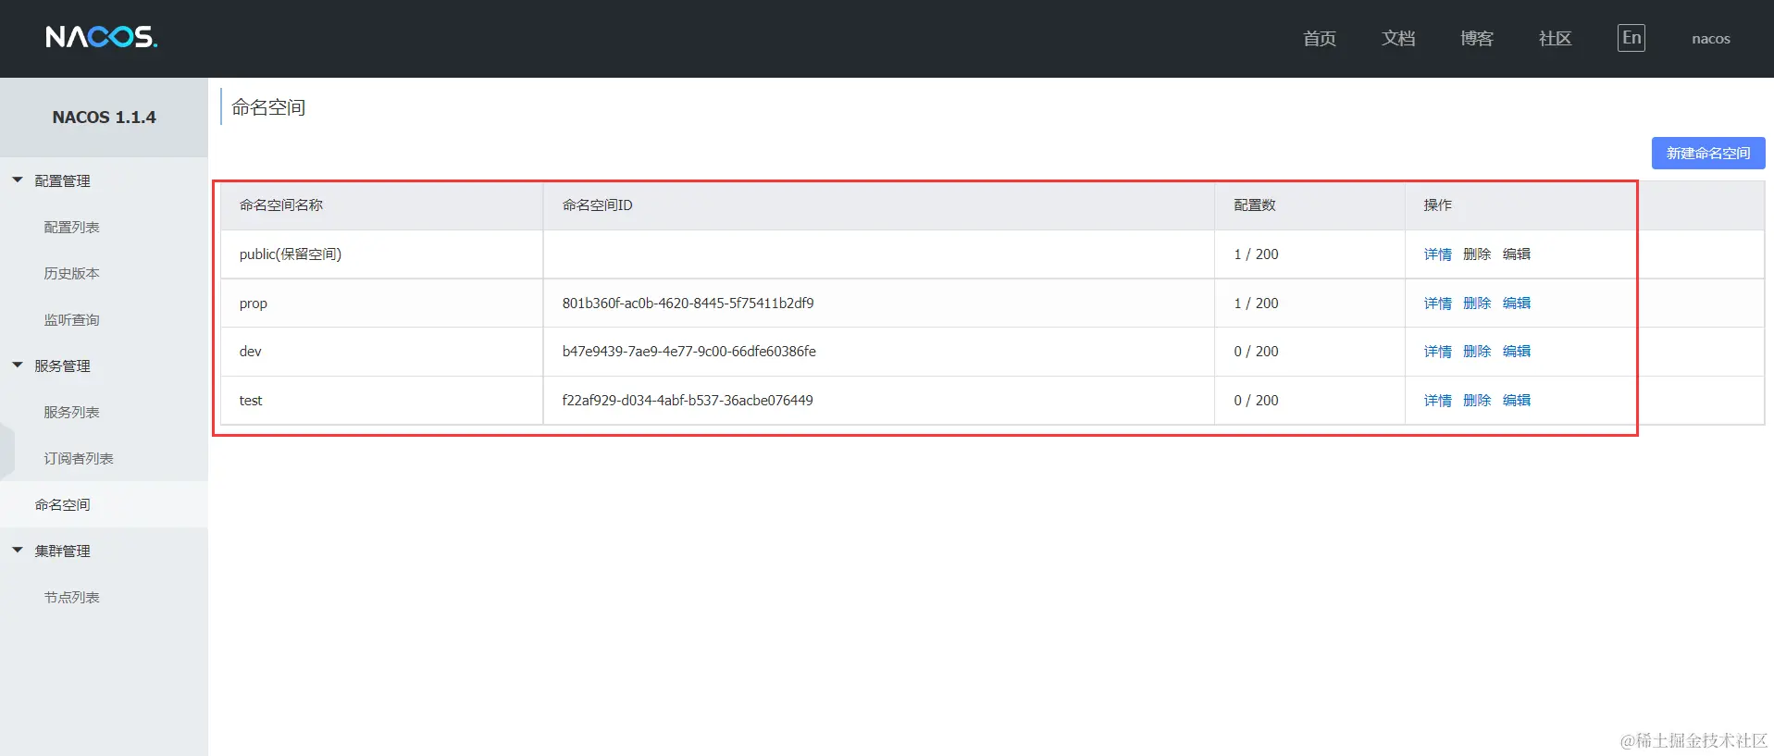Click the NACOS 1.1.4 version label
1774x756 pixels.
104,118
